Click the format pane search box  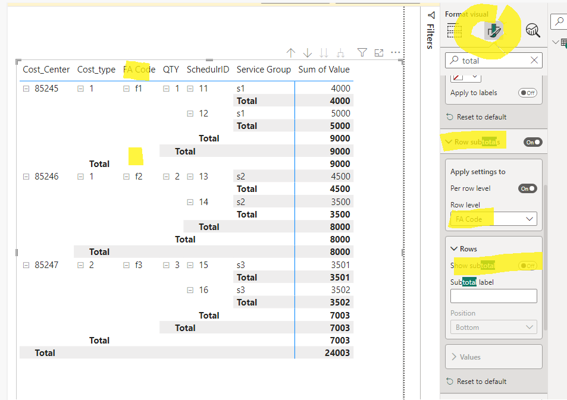[494, 61]
